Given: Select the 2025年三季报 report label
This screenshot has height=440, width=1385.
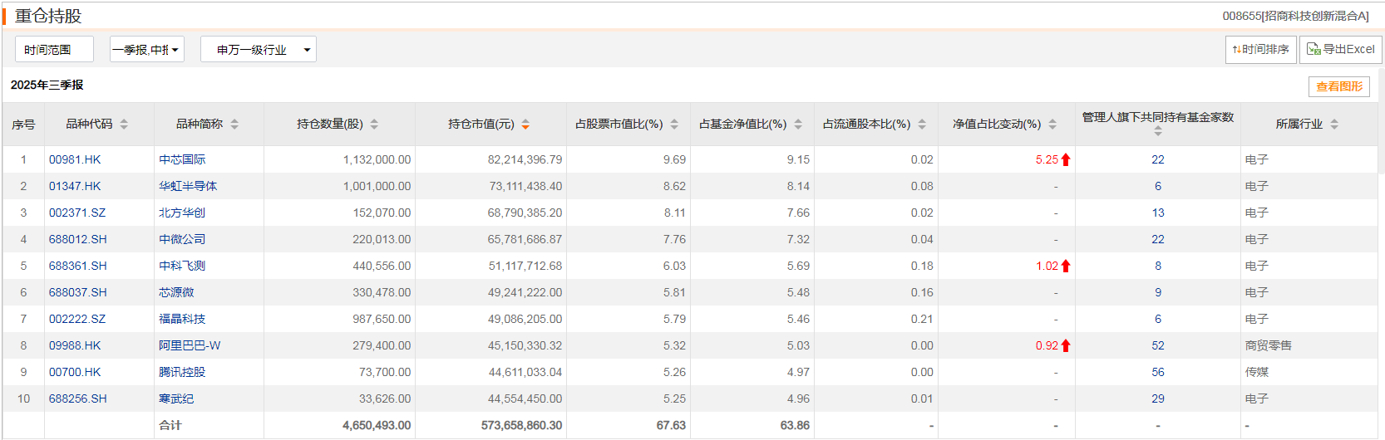Looking at the screenshot, I should (x=47, y=85).
